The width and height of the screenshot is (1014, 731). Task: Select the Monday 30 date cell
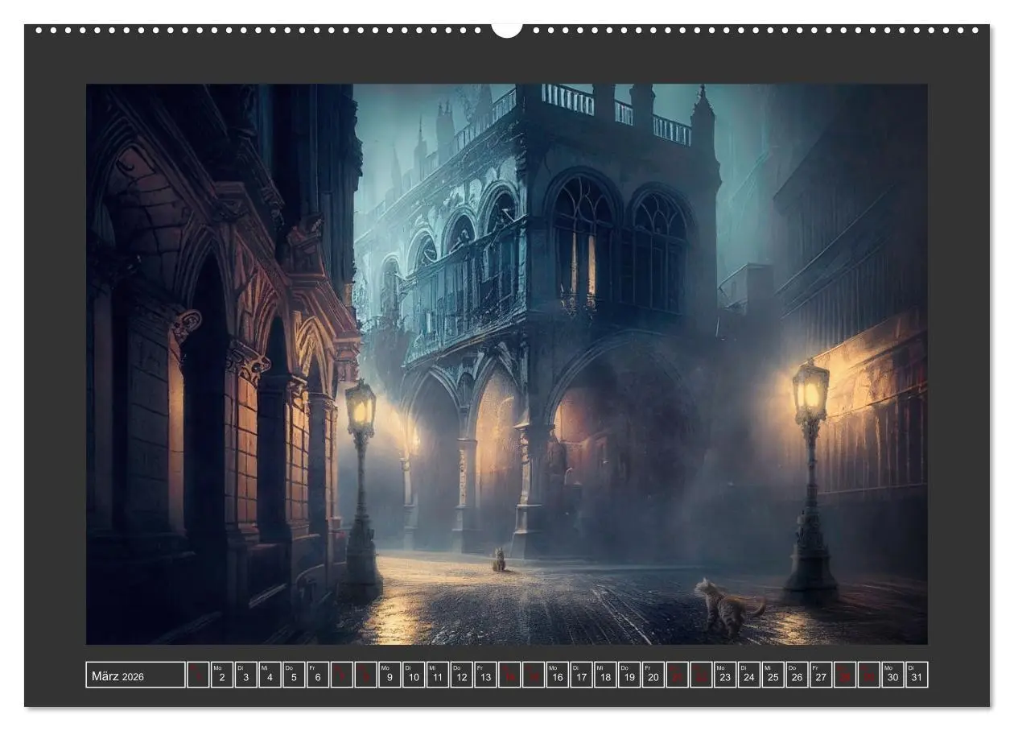pyautogui.click(x=892, y=675)
